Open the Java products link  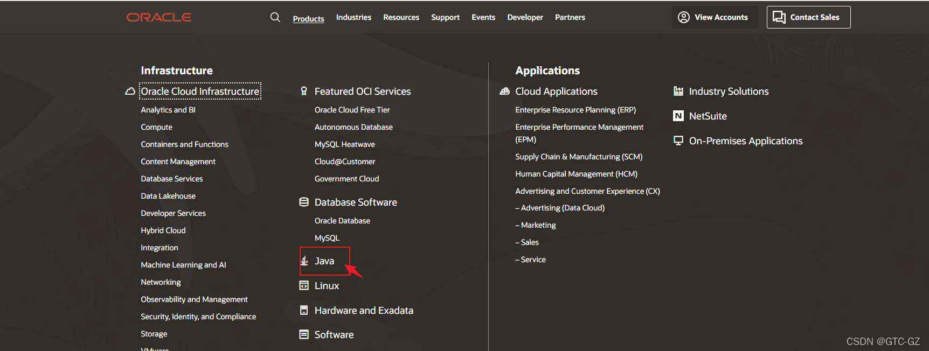pos(324,261)
